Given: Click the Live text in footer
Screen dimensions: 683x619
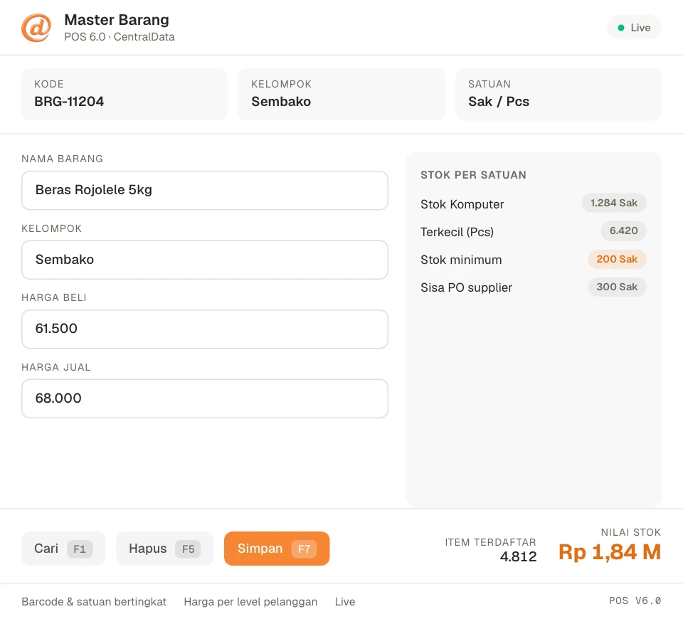Looking at the screenshot, I should (345, 602).
